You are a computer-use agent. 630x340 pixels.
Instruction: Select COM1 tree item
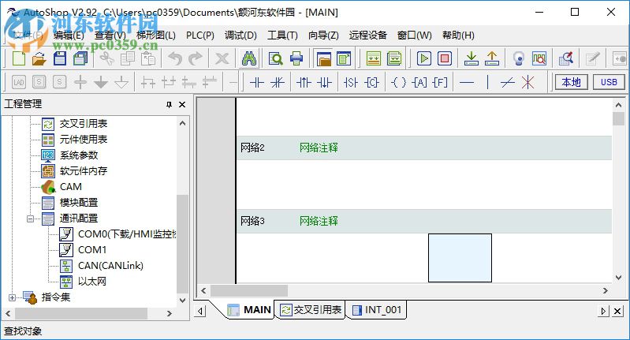tap(92, 250)
